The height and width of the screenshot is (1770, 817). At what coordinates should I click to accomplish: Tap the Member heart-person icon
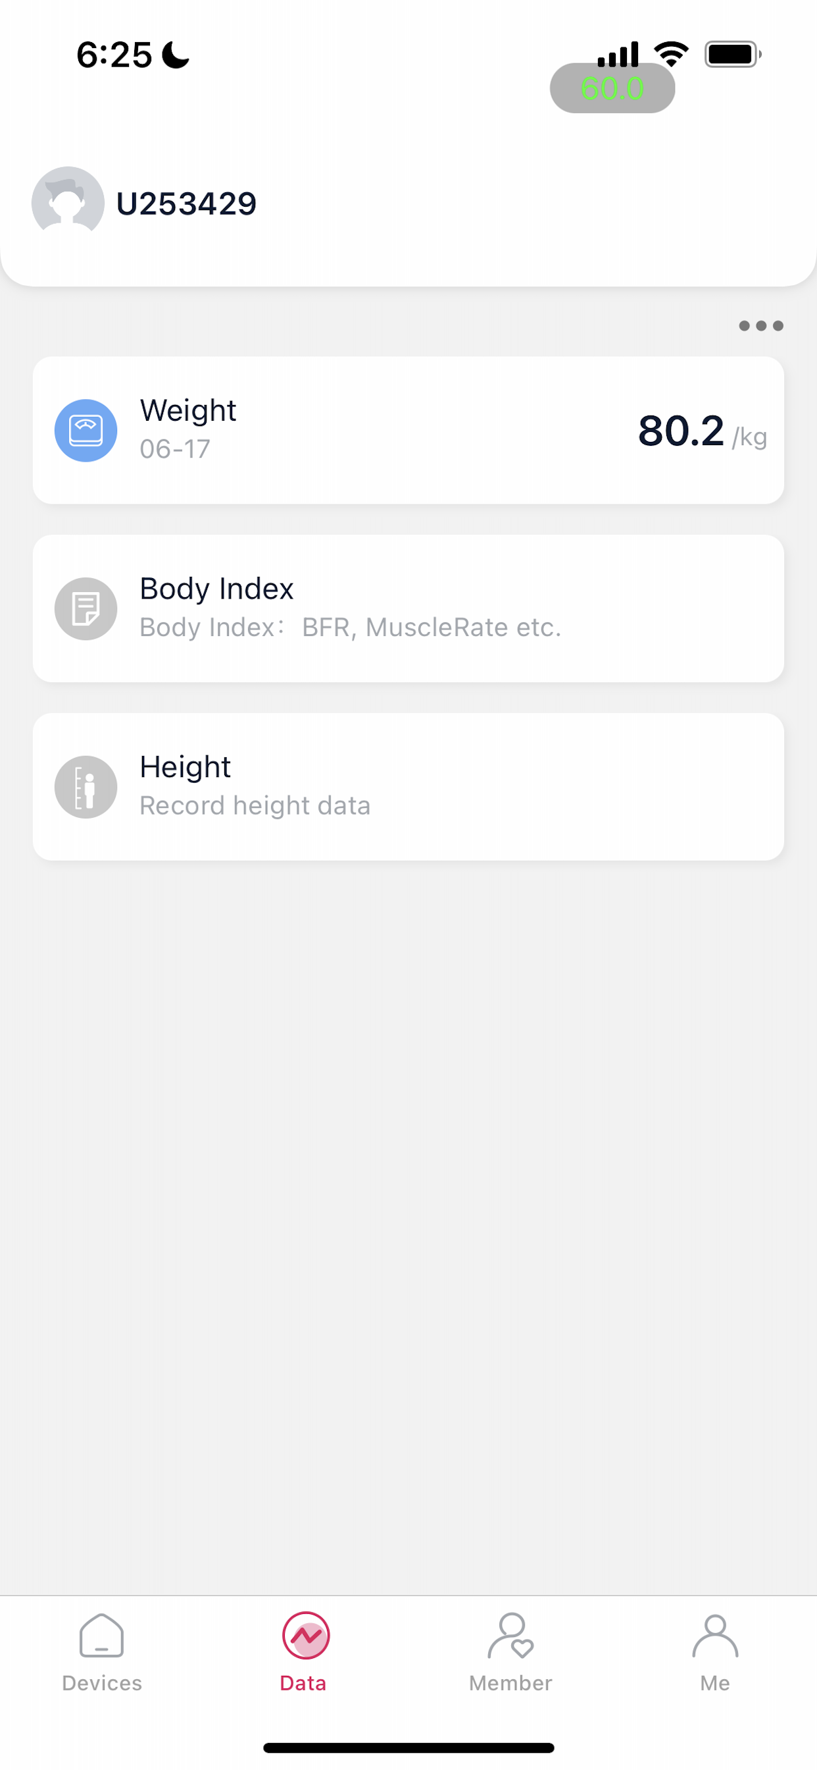pos(511,1636)
